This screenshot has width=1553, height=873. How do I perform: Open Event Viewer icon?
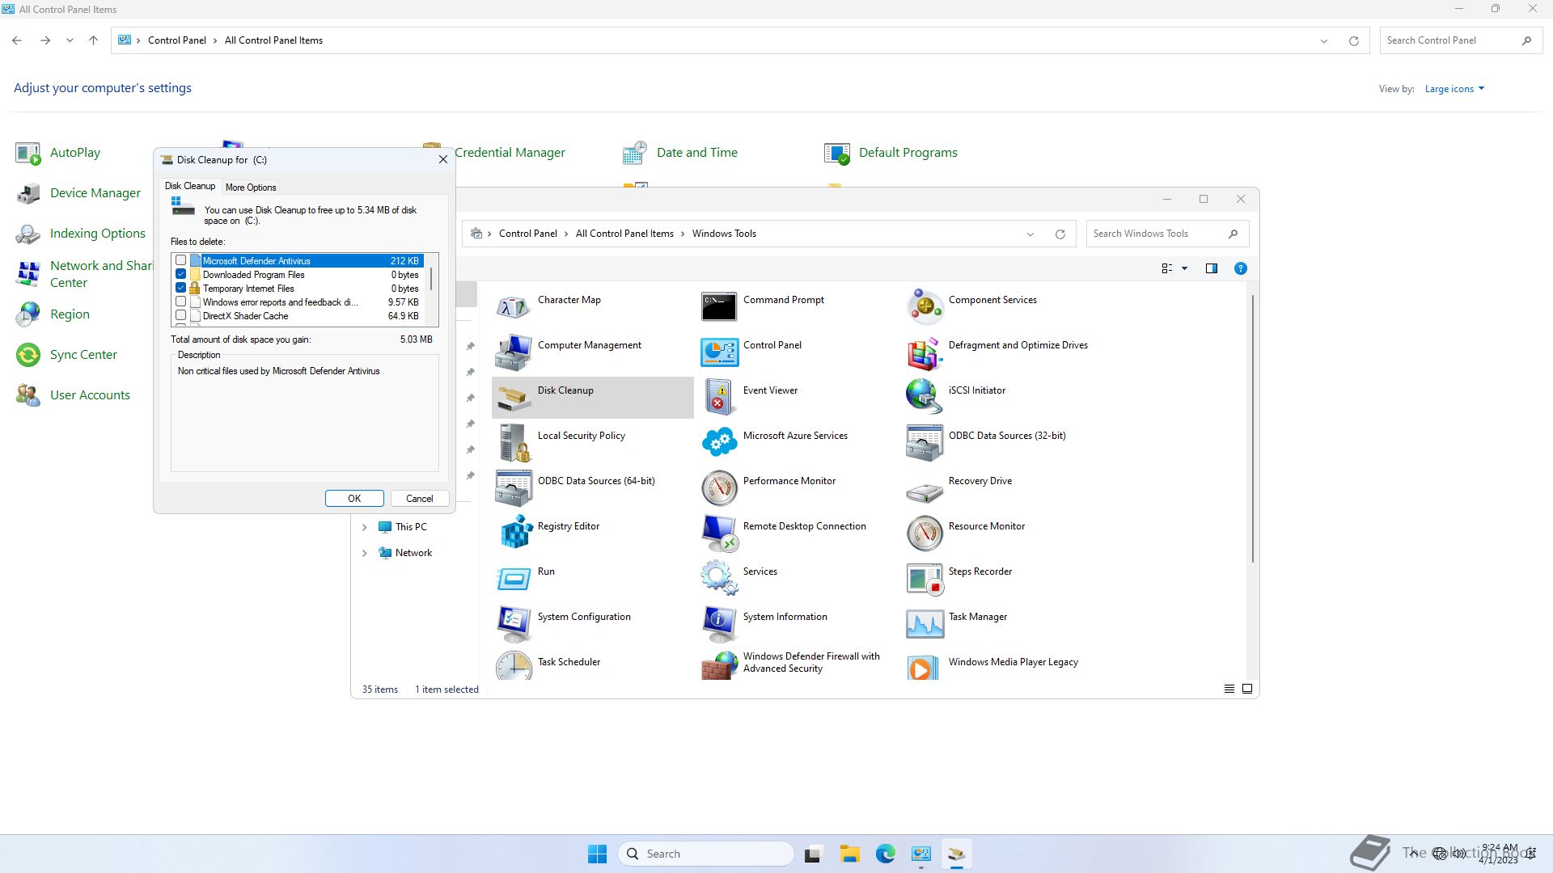point(719,398)
